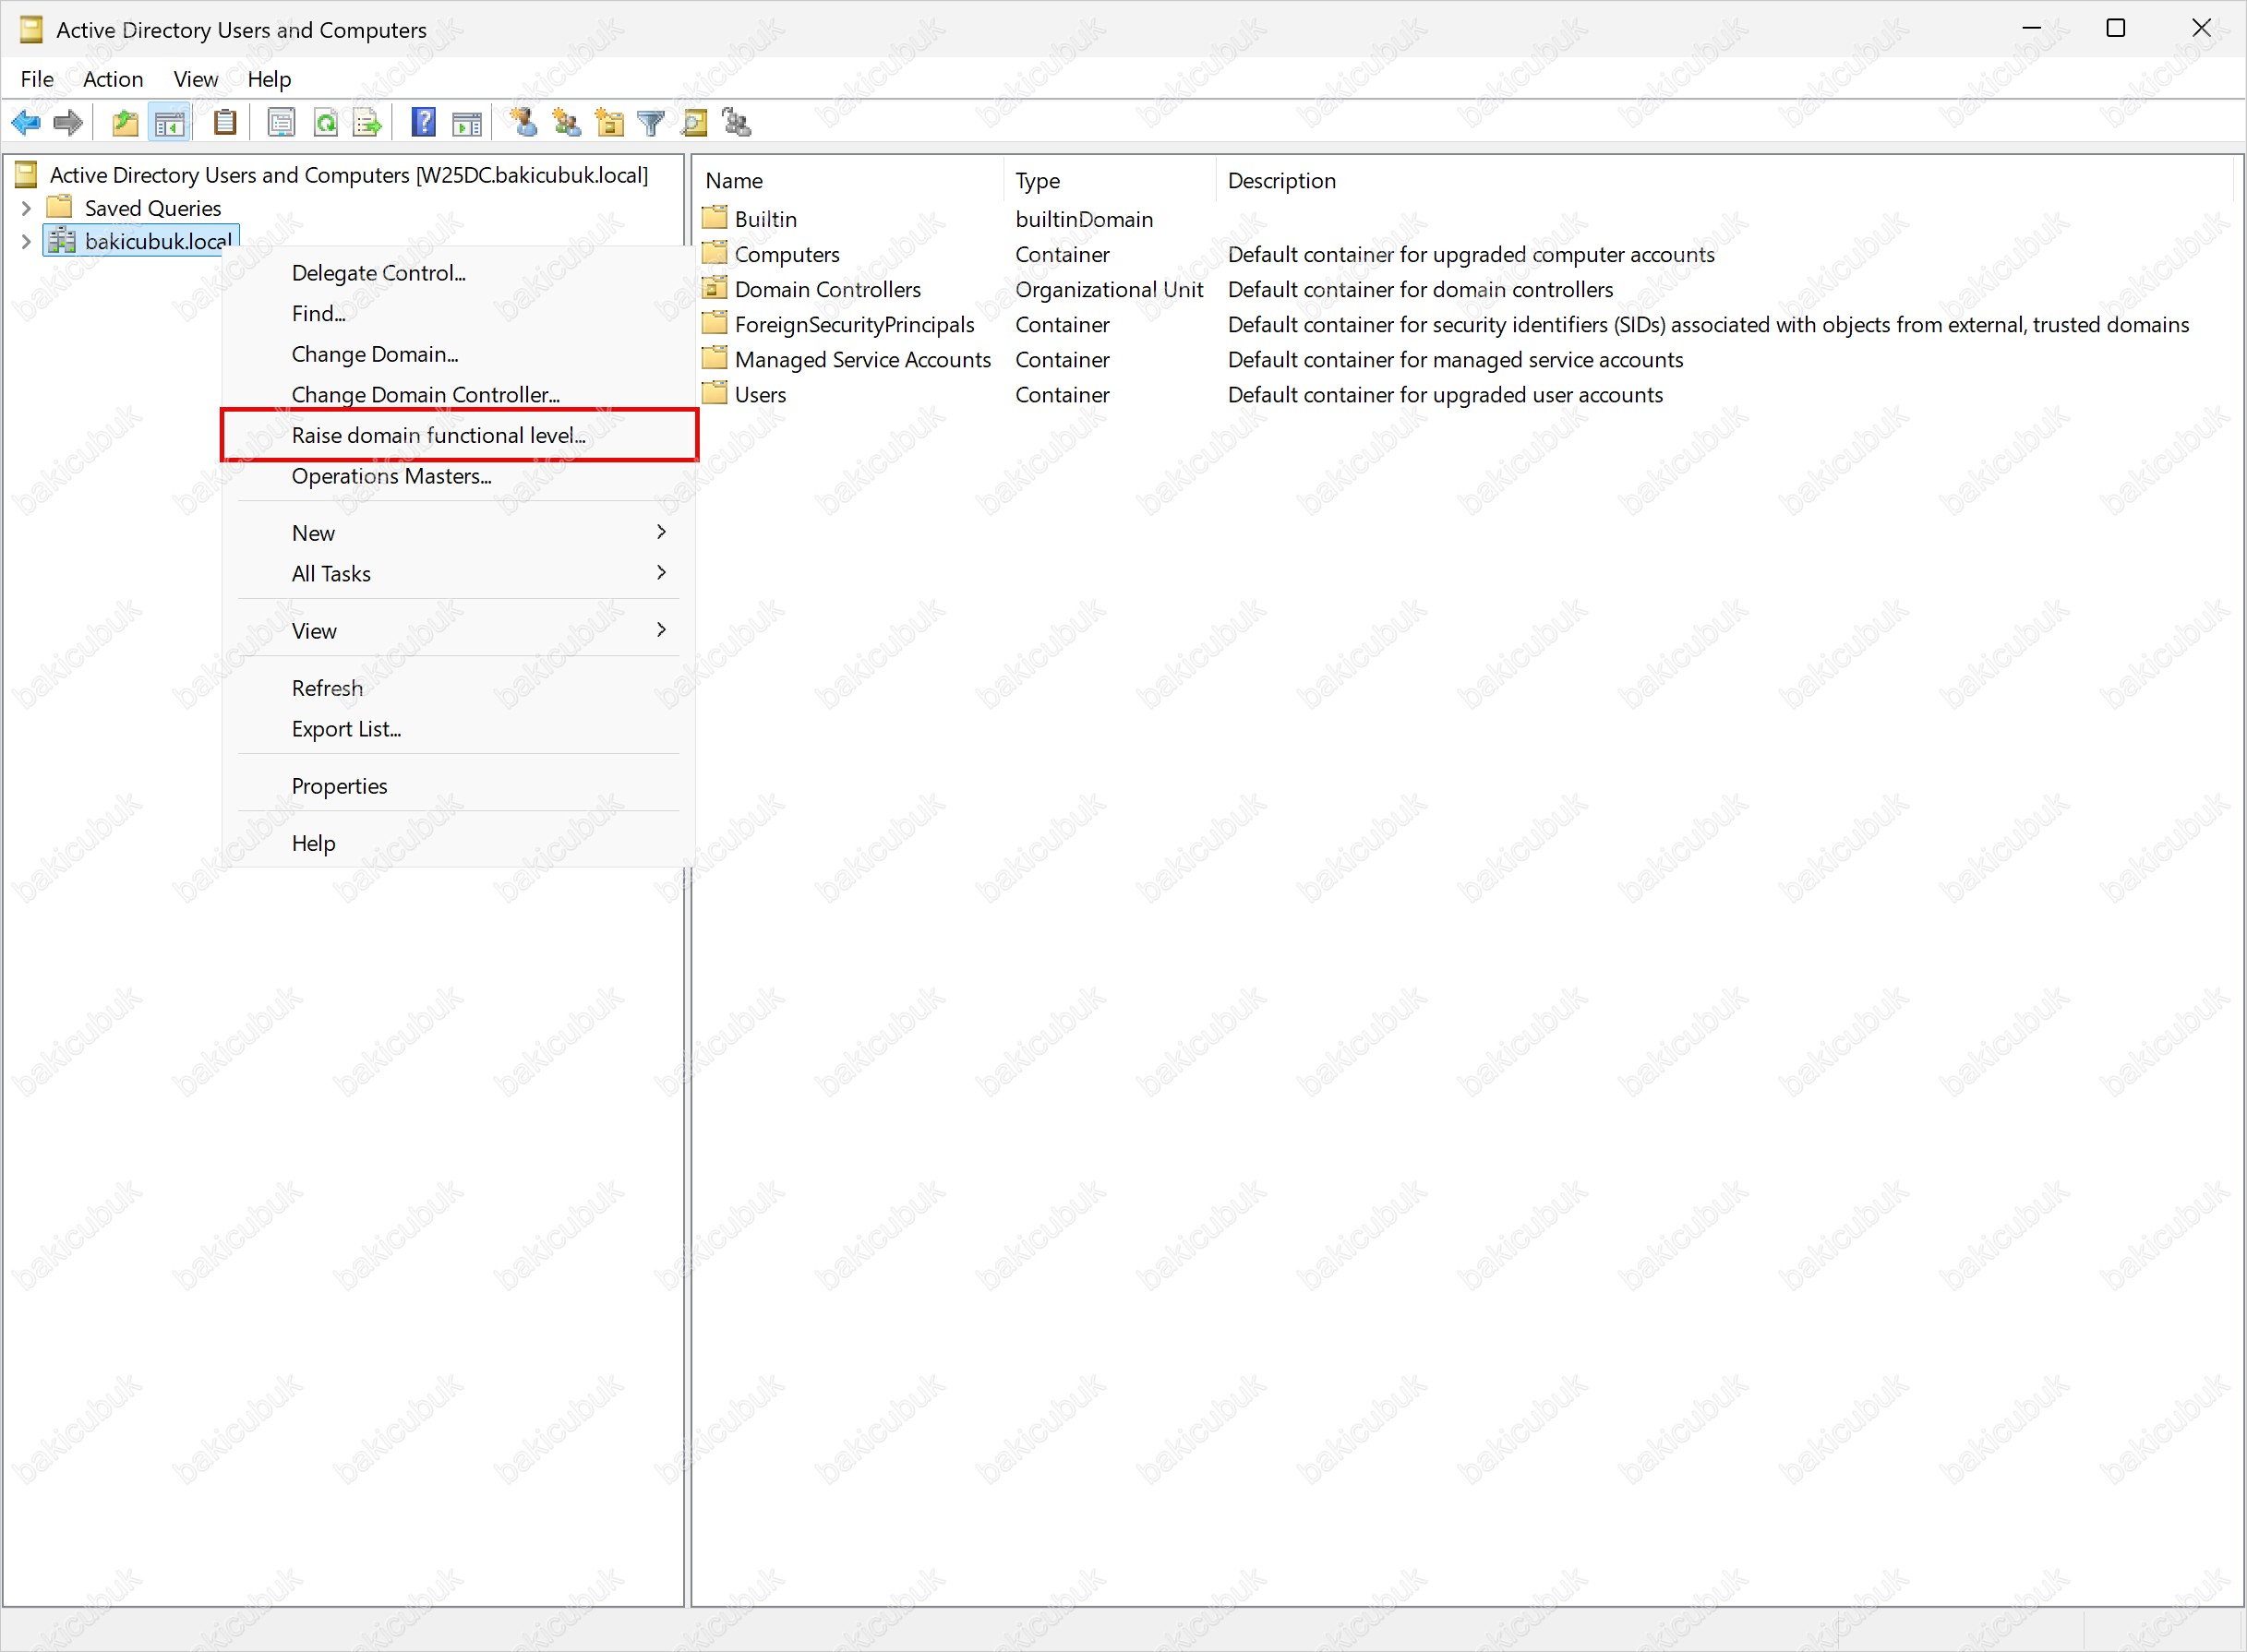Image resolution: width=2247 pixels, height=1652 pixels.
Task: Toggle Show/Hide Action Pane toolbar icon
Action: (x=467, y=123)
